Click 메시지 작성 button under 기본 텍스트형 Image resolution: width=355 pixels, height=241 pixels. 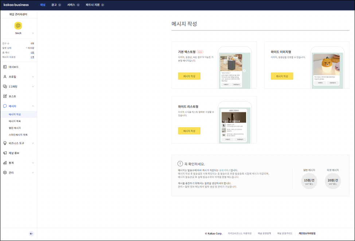click(189, 76)
